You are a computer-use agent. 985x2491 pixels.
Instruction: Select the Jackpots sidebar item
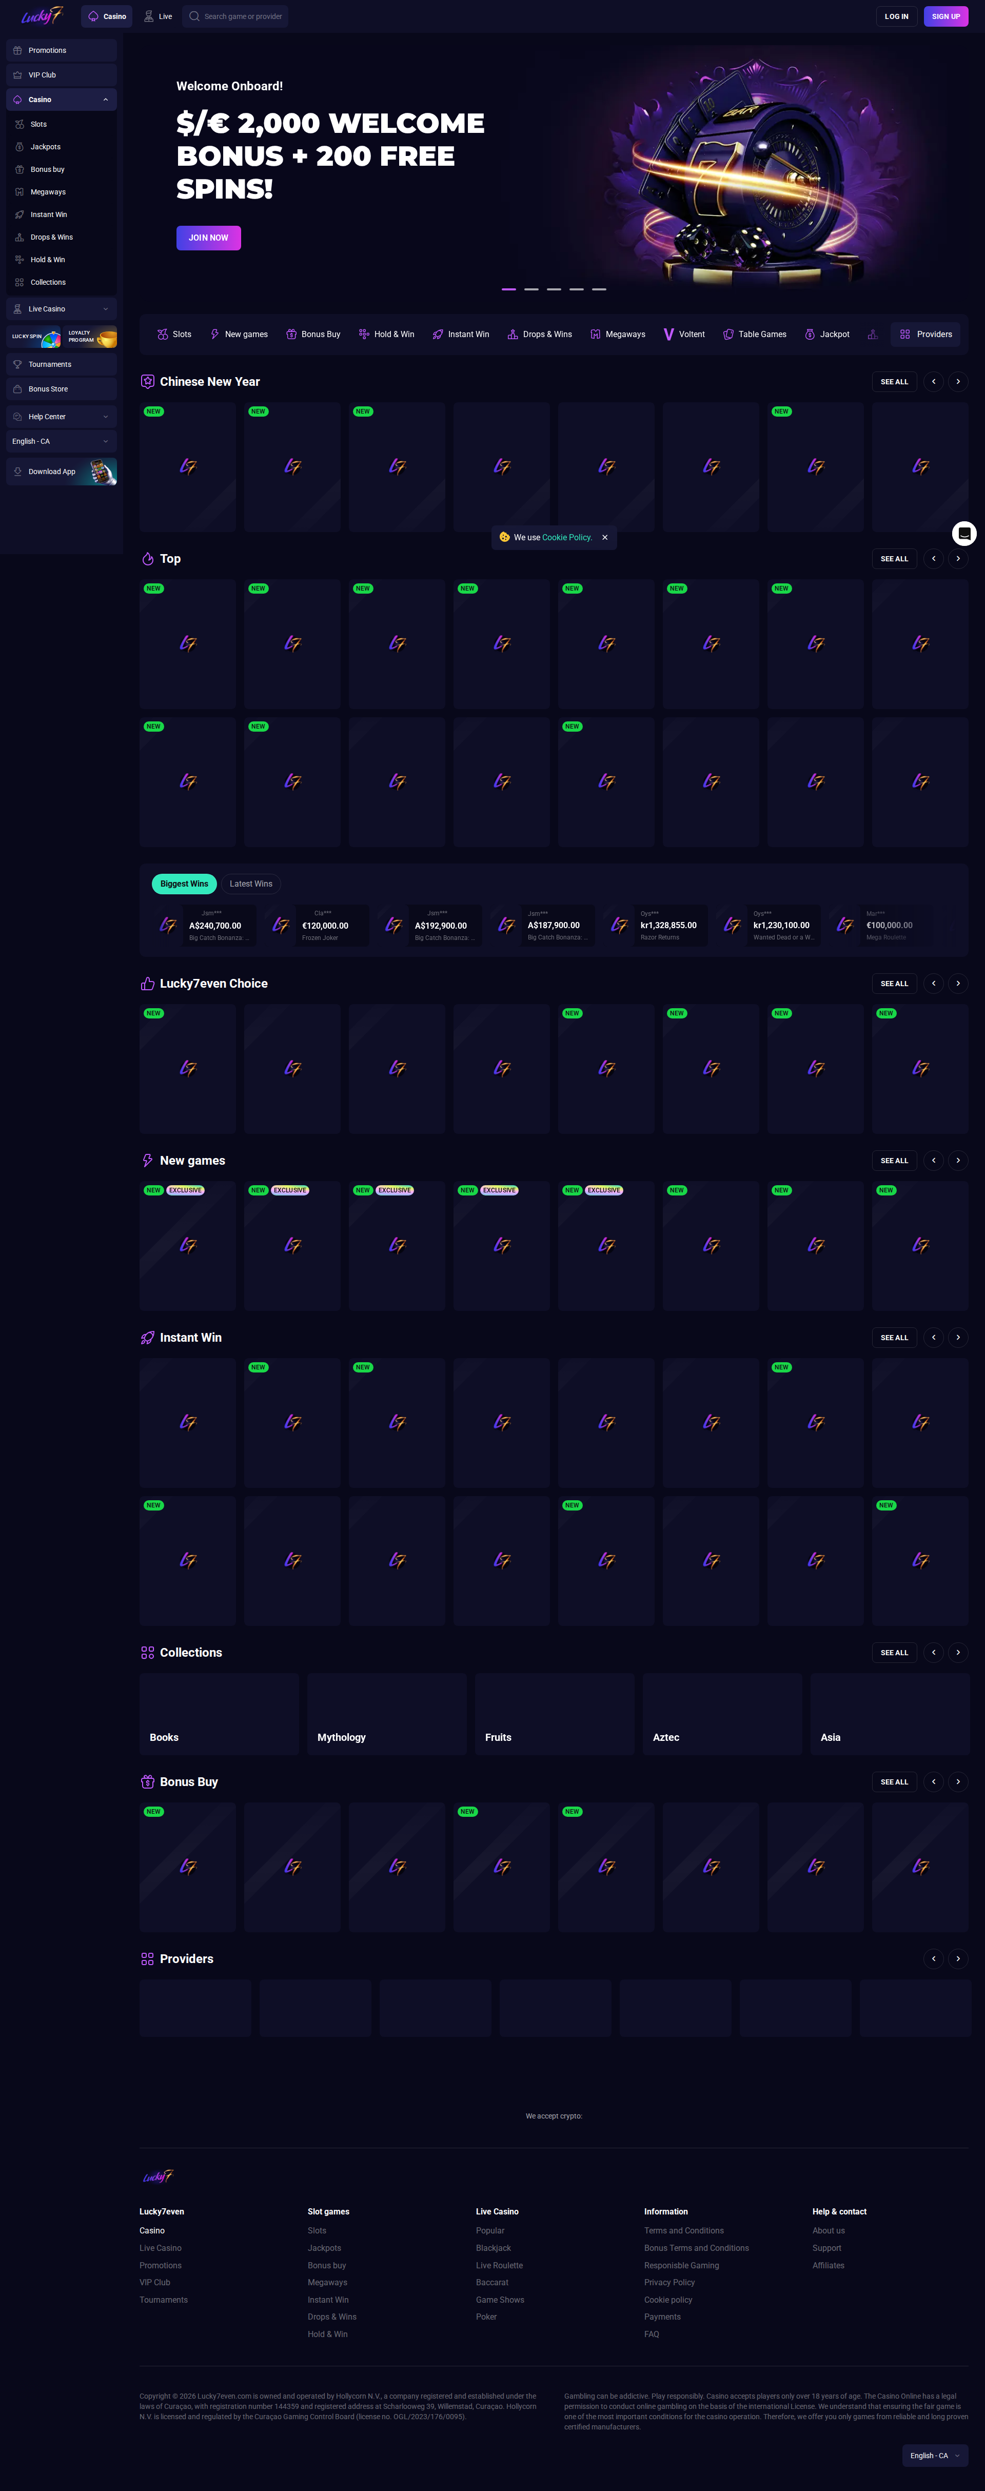[x=46, y=147]
